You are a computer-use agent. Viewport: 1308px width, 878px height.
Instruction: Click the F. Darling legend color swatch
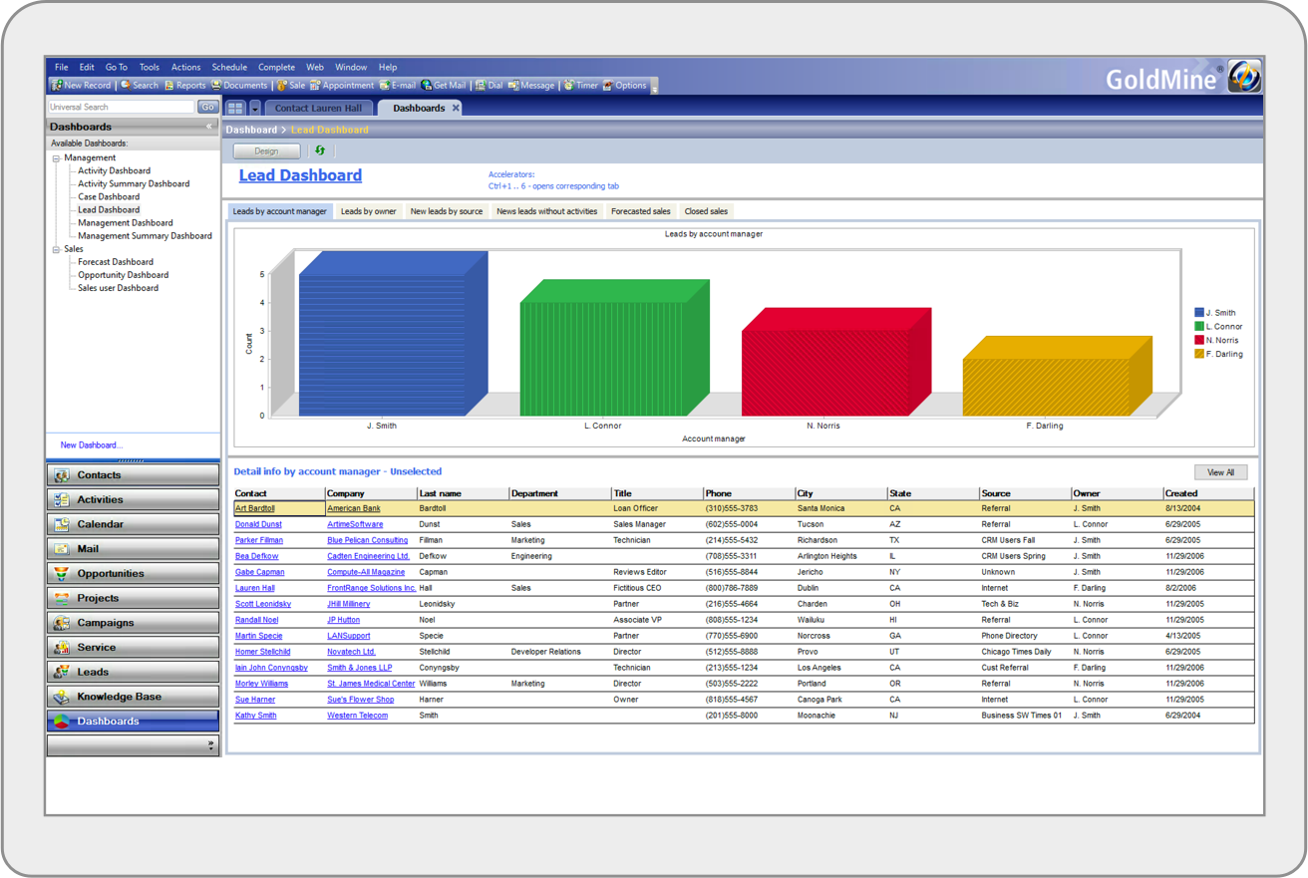click(1199, 354)
